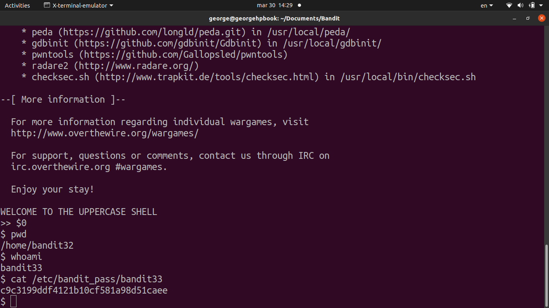Click the terminal window title bar text
549x308 pixels.
tap(274, 18)
